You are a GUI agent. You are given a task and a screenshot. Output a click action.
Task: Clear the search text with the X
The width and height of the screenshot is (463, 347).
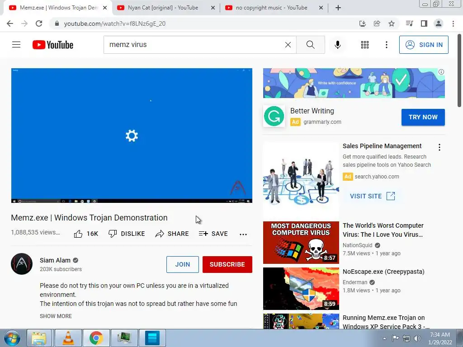288,45
